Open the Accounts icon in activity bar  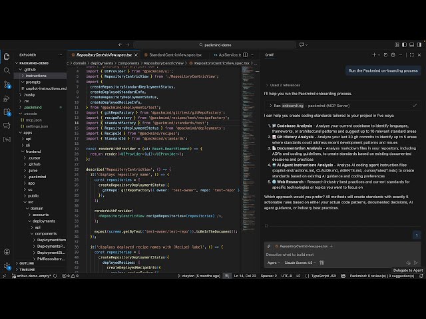pos(7,252)
